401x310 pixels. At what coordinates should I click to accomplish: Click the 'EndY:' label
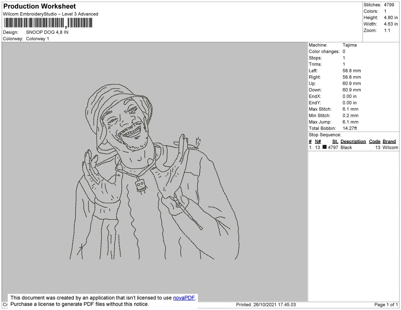[x=315, y=103]
